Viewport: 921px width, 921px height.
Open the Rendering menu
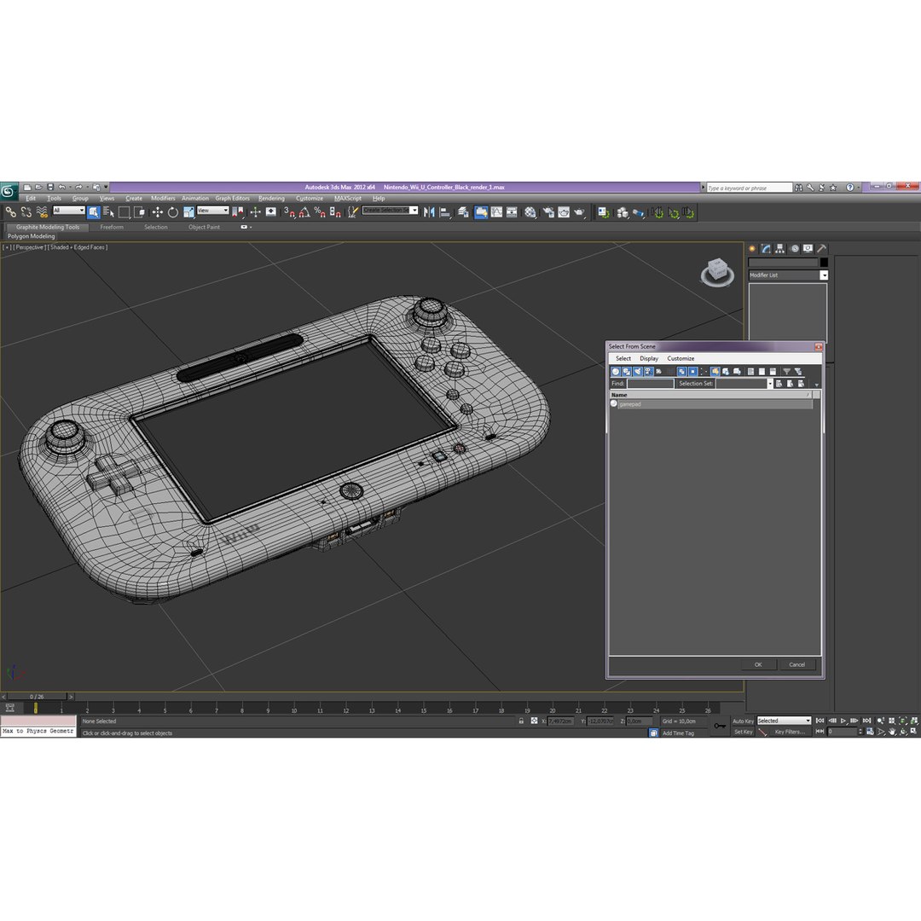coord(271,199)
